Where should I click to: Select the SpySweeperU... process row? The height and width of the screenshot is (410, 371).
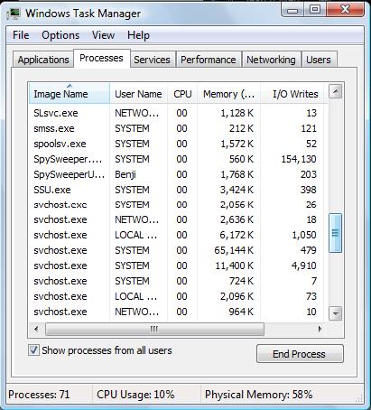click(x=176, y=174)
